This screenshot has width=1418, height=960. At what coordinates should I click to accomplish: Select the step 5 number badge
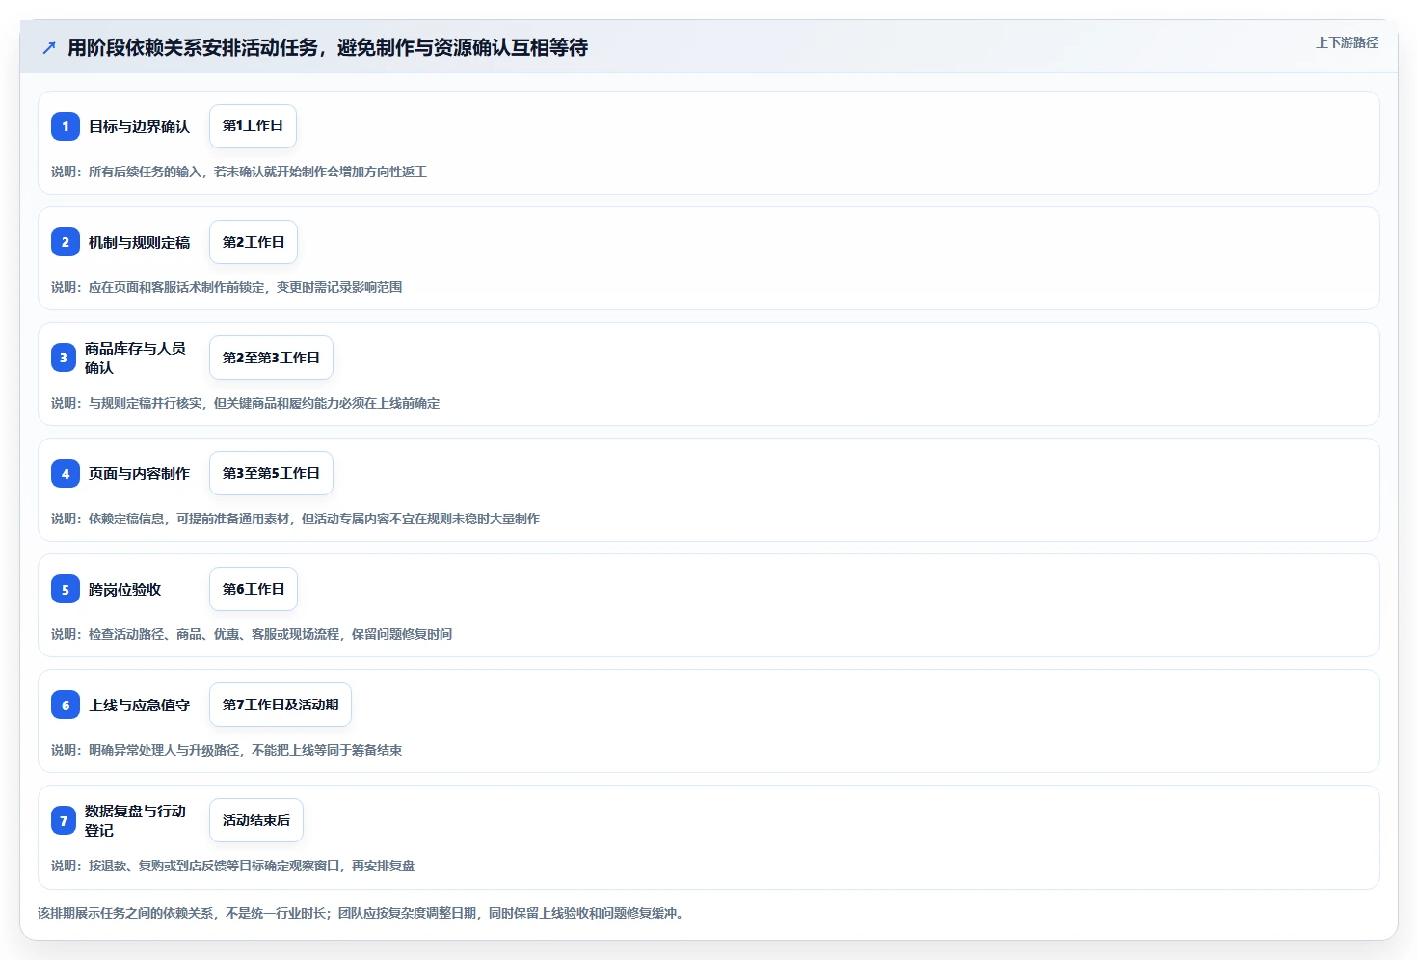coord(66,589)
